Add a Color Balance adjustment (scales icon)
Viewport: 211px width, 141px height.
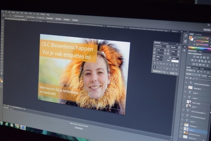point(195,61)
